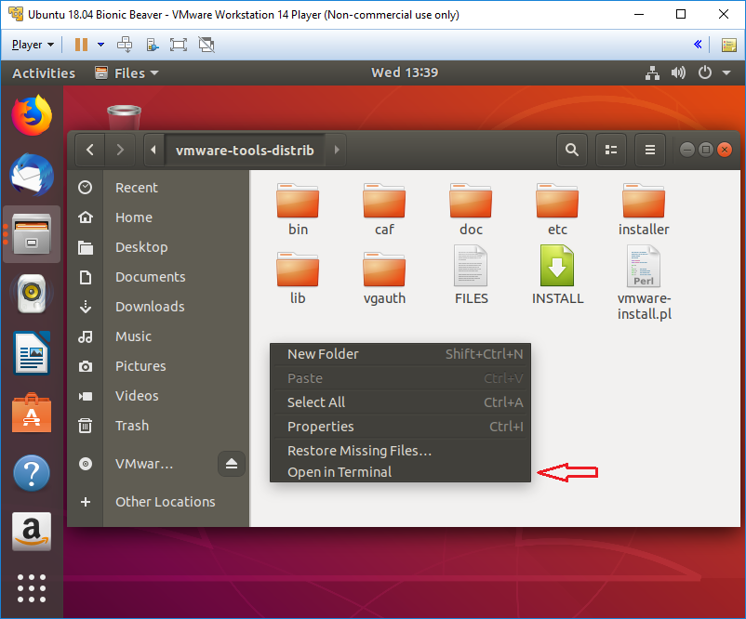Image resolution: width=746 pixels, height=619 pixels.
Task: Go to Videos in sidebar
Action: (158, 396)
